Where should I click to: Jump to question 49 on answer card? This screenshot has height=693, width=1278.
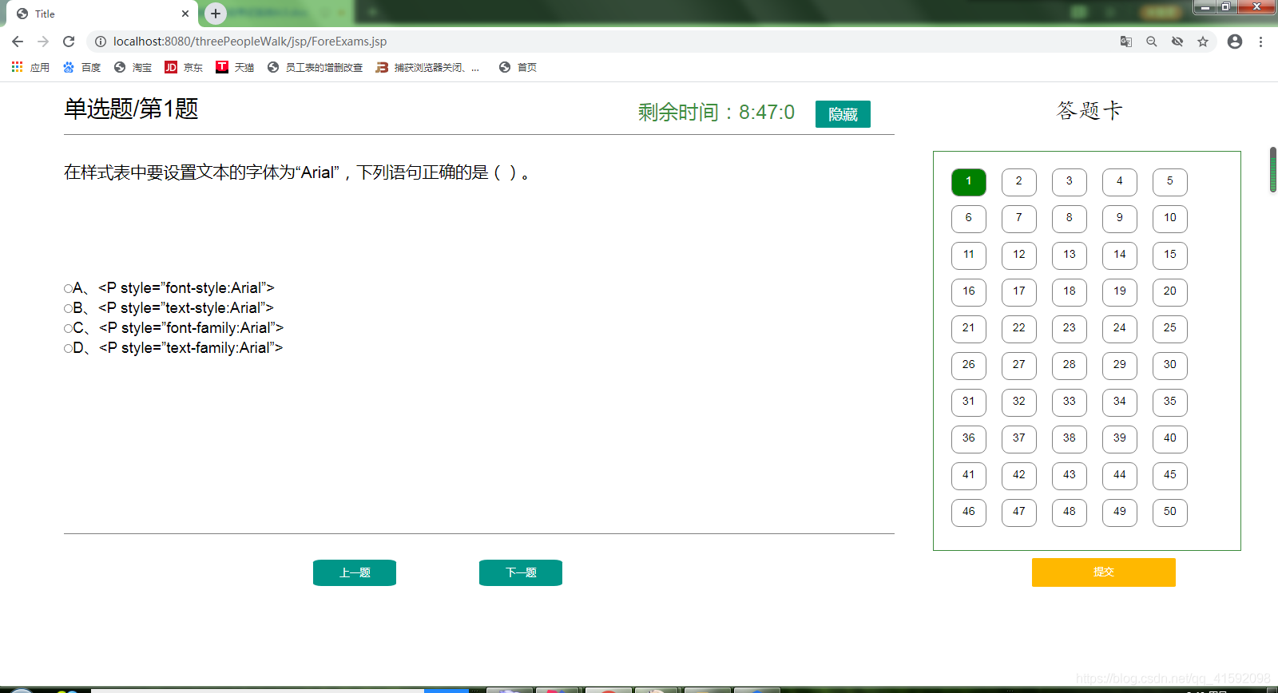pyautogui.click(x=1120, y=513)
